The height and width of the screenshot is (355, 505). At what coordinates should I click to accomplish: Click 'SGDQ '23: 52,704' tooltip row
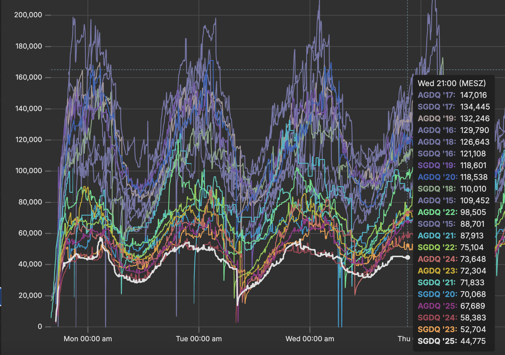coord(452,330)
